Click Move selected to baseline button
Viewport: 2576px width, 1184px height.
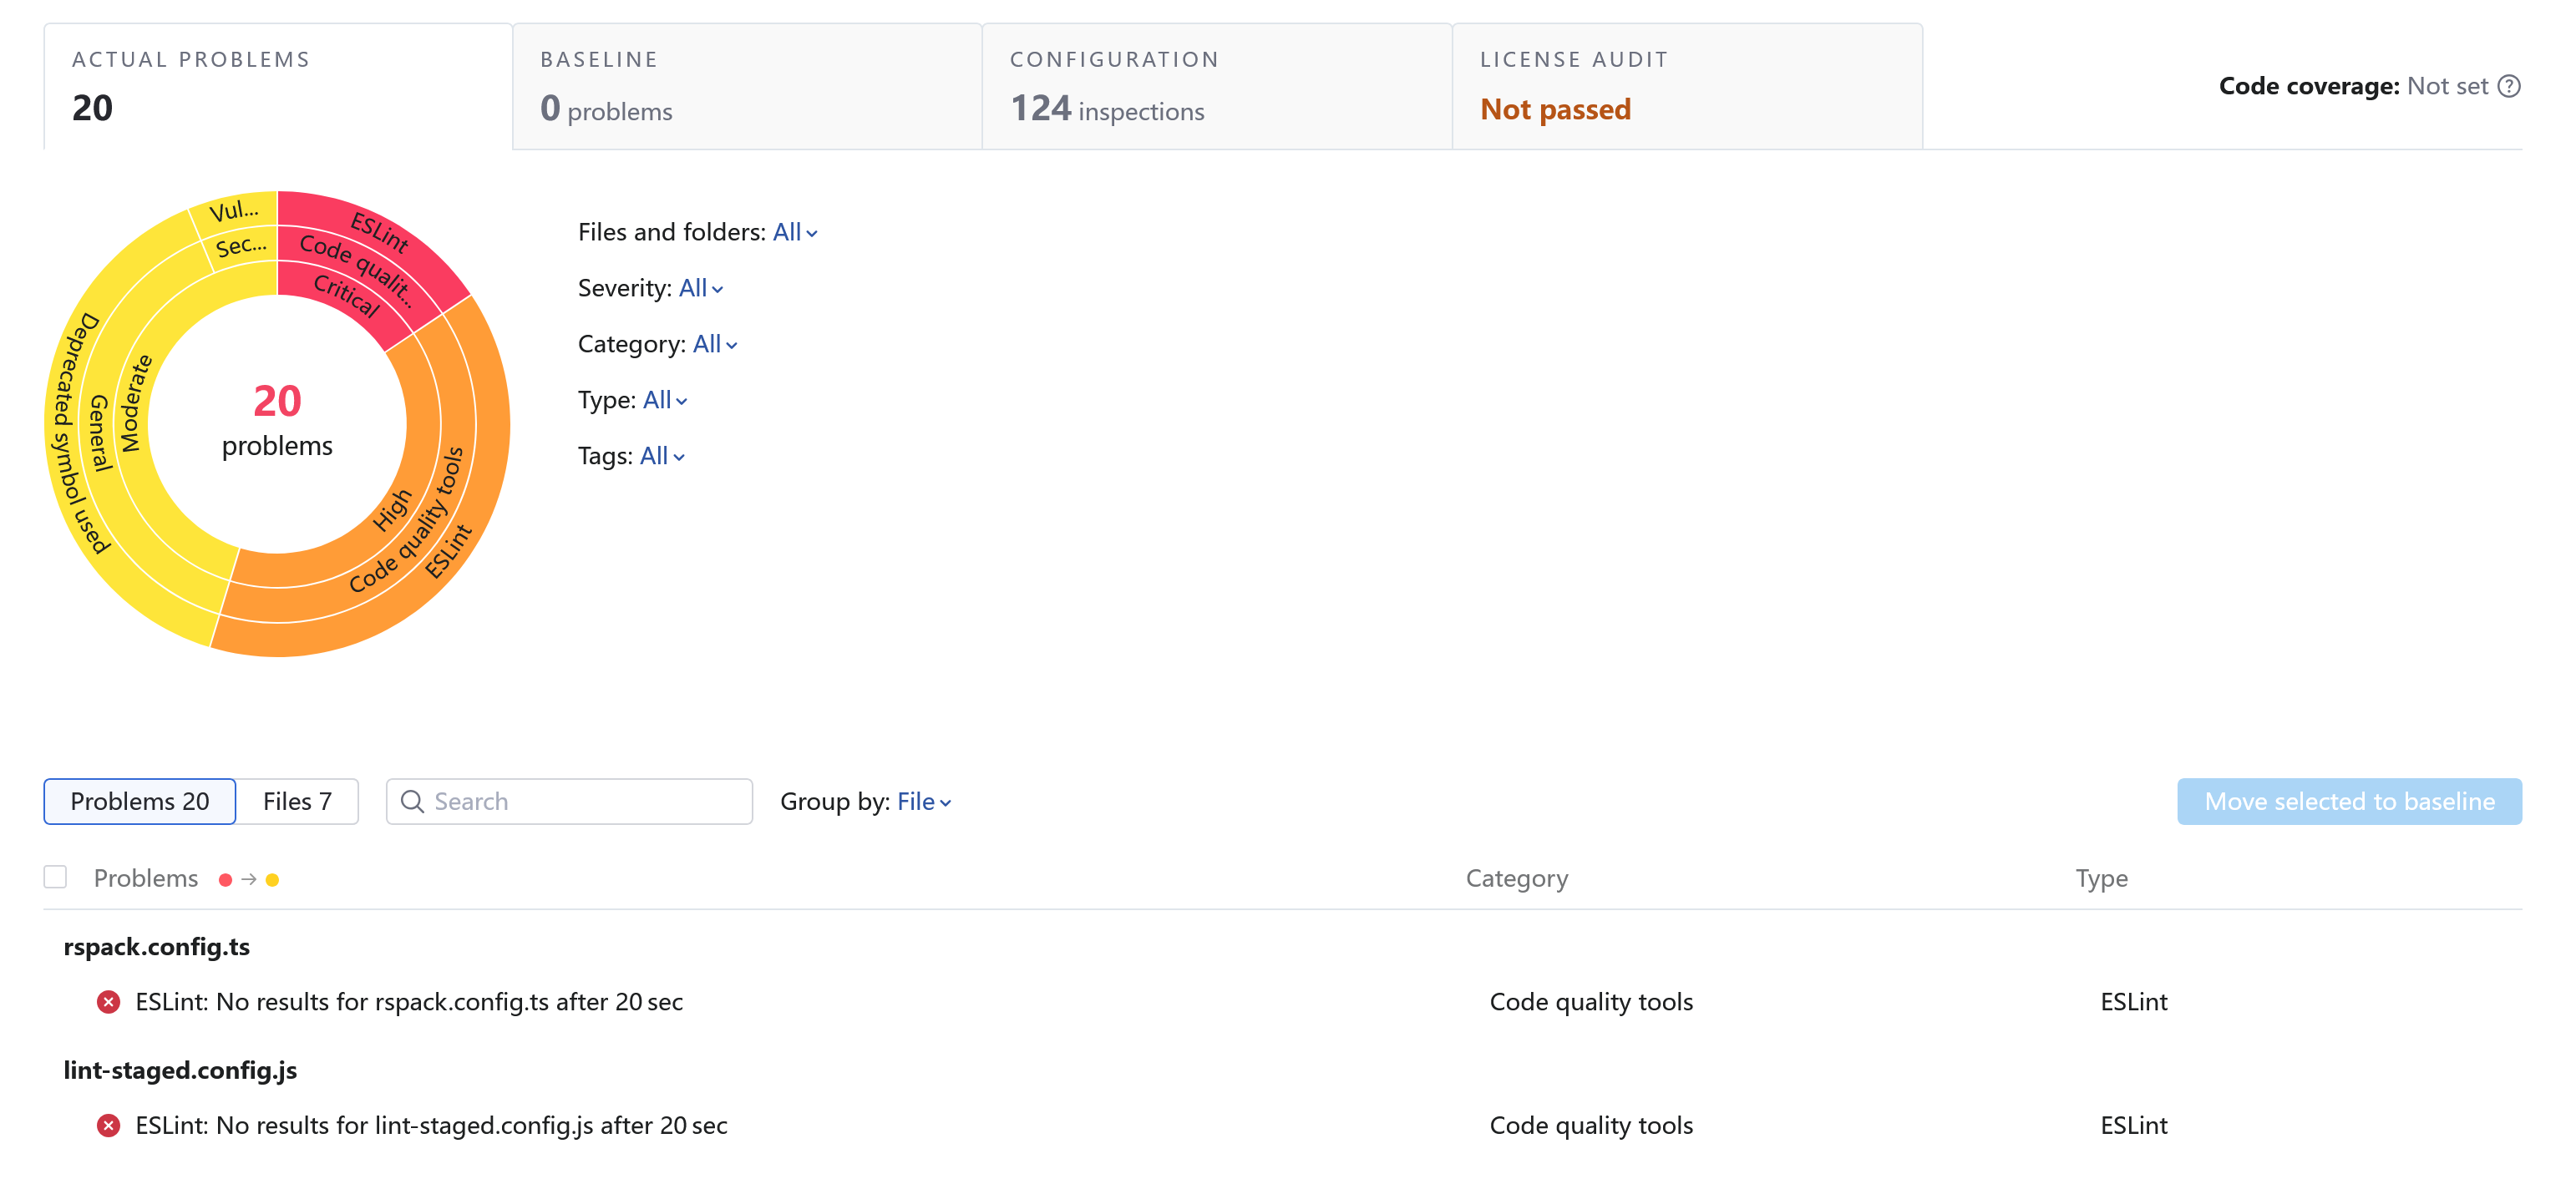[2349, 801]
